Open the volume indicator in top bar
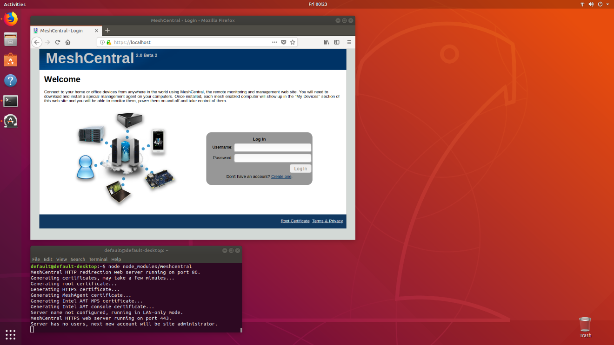The image size is (614, 345). tap(591, 4)
